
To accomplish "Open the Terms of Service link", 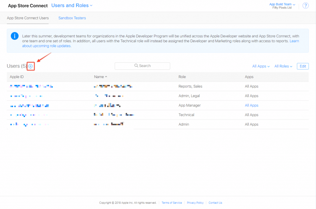I will 172,203.
